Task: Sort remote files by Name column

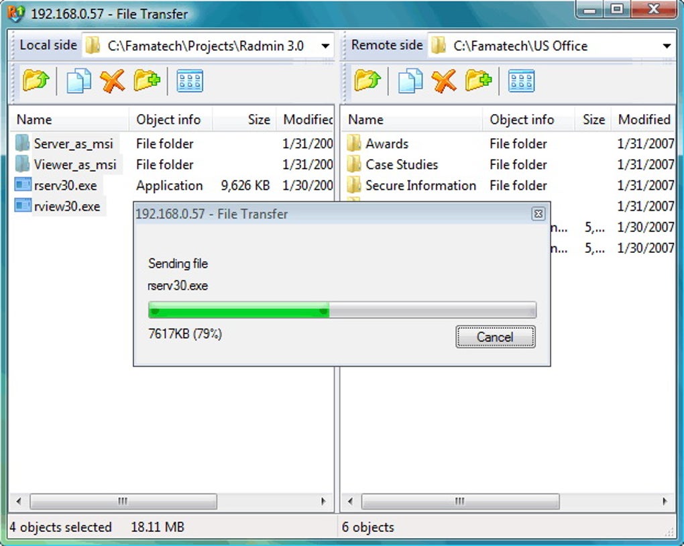Action: (x=412, y=119)
